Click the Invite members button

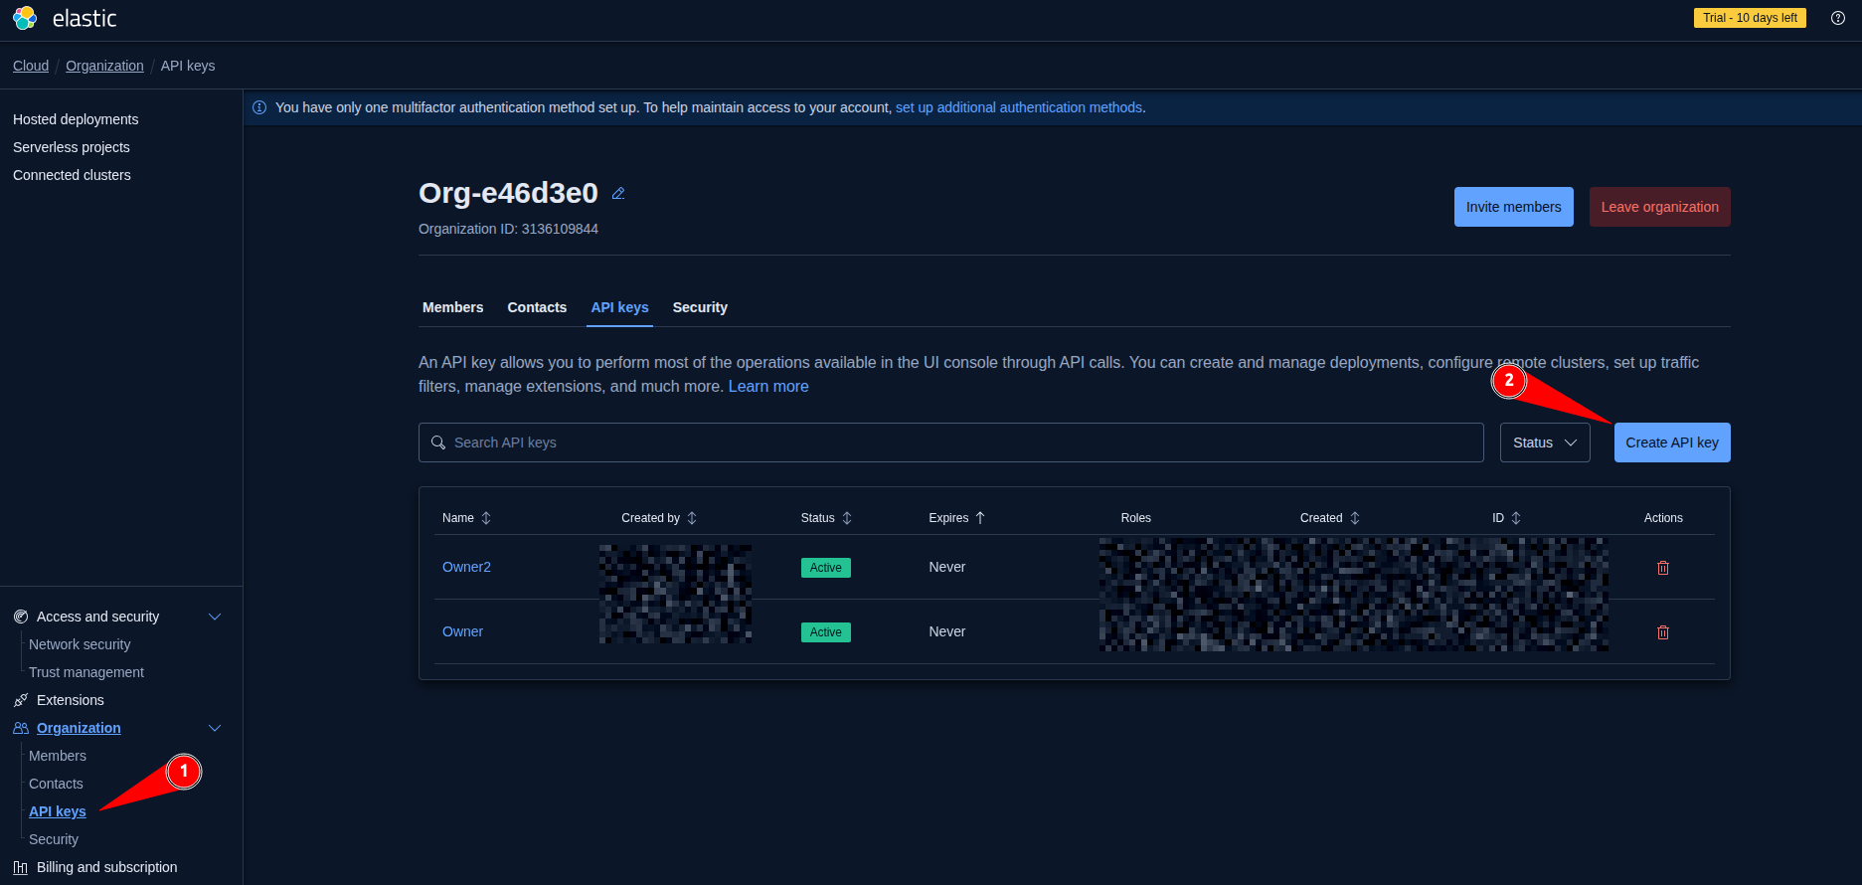[1514, 207]
